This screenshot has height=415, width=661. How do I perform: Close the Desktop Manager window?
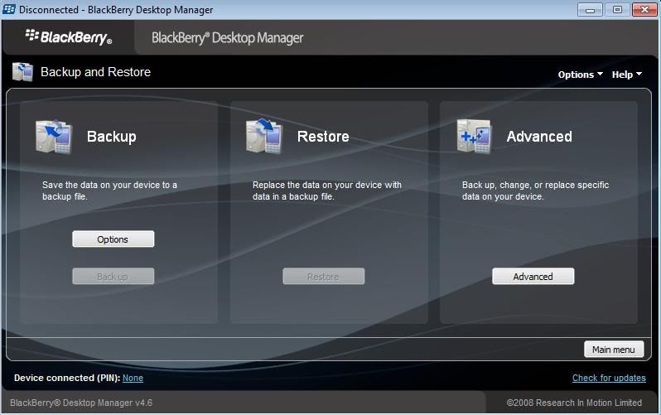[x=644, y=10]
